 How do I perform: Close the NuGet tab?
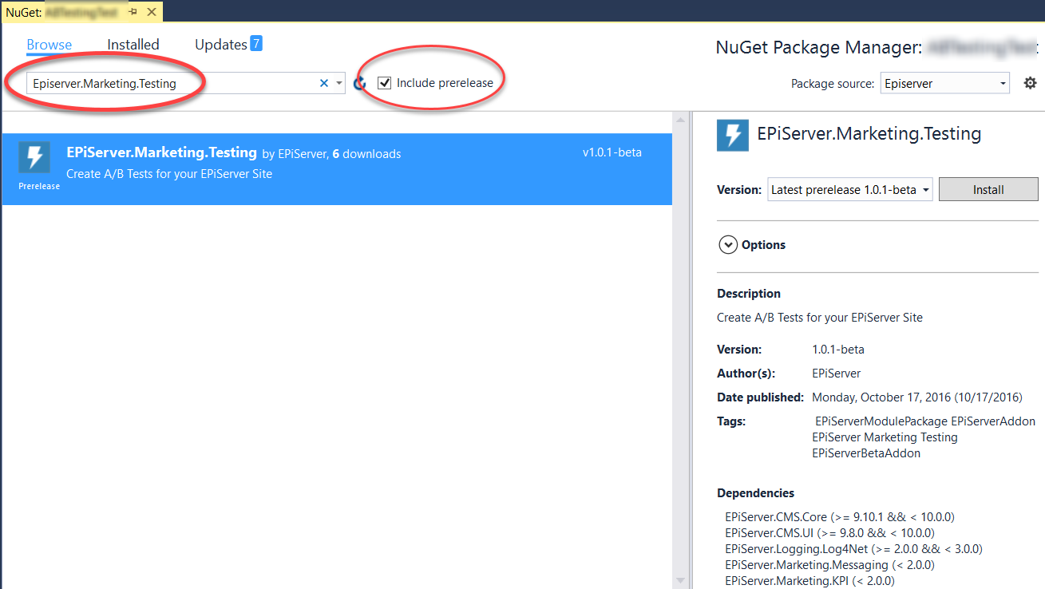coord(152,12)
